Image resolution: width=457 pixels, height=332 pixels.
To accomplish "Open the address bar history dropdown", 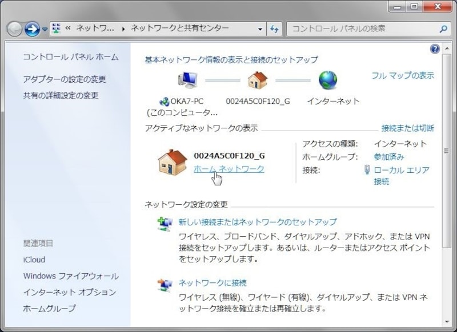I will [260, 27].
